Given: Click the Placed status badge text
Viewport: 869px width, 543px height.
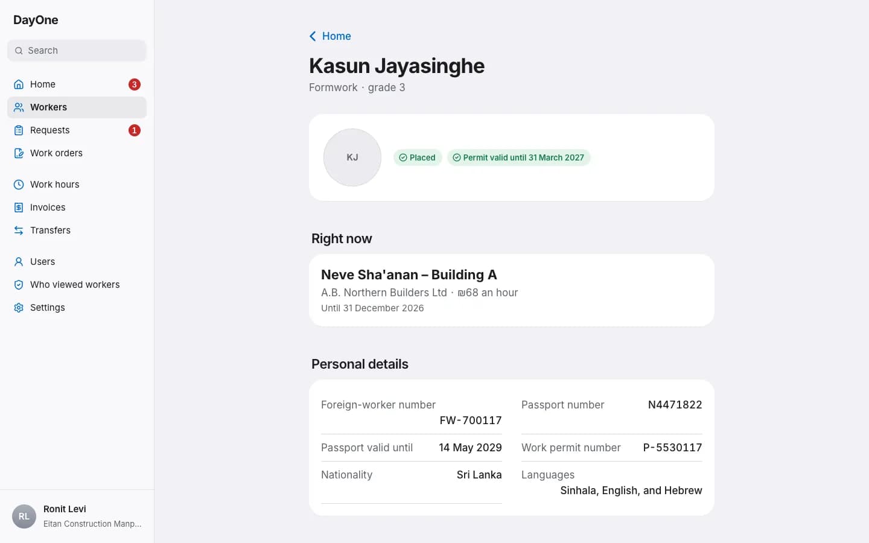Looking at the screenshot, I should [x=422, y=157].
